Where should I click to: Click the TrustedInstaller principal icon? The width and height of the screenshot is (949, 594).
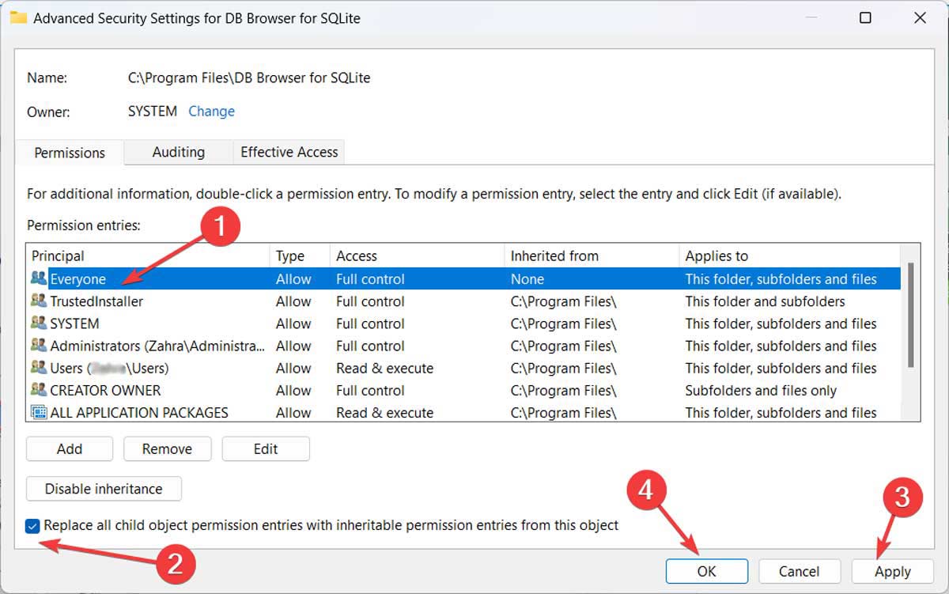(x=39, y=301)
